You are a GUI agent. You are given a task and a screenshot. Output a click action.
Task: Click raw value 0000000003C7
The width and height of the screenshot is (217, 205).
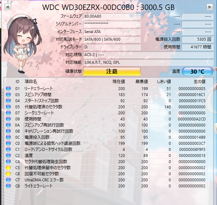coord(192,143)
